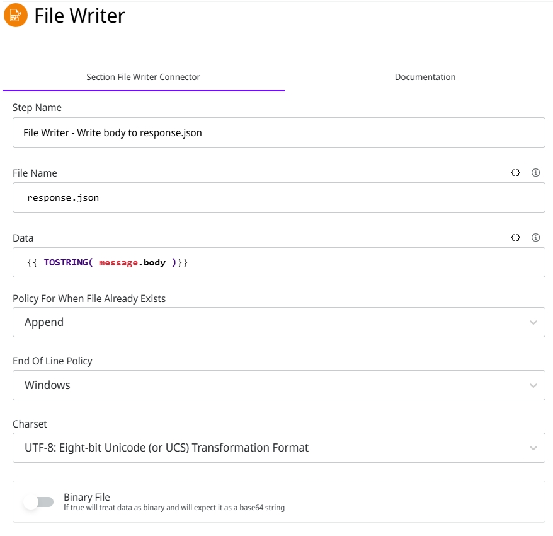Switch to the Documentation tab
Image resolution: width=553 pixels, height=536 pixels.
coord(425,77)
